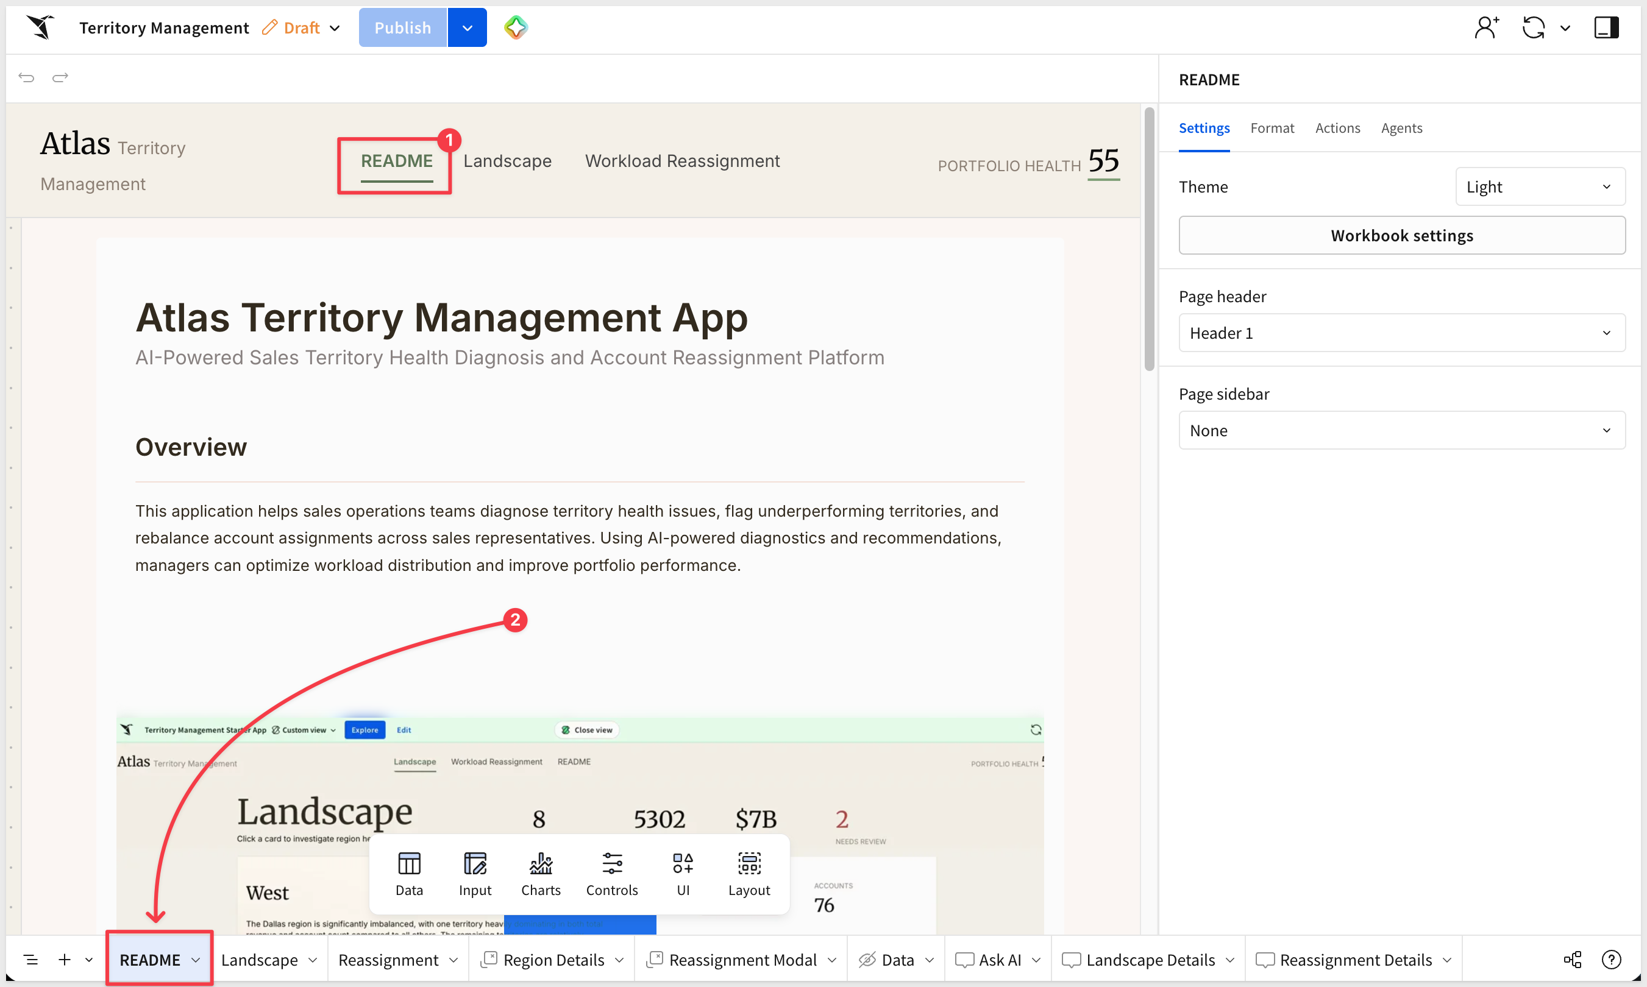Click the share/add user icon

tap(1487, 27)
